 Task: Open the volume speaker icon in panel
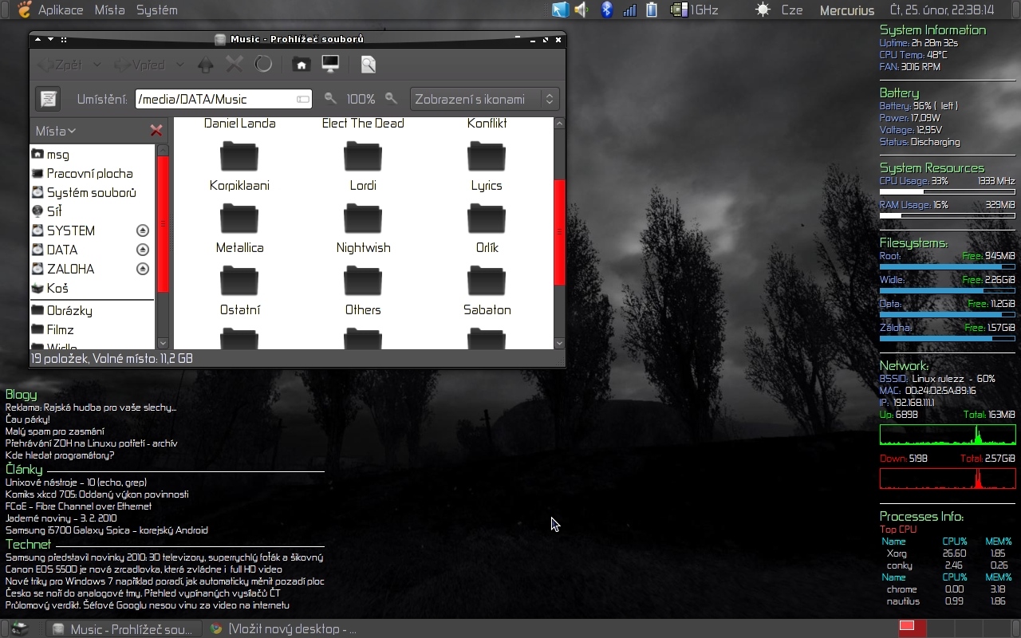coord(581,10)
